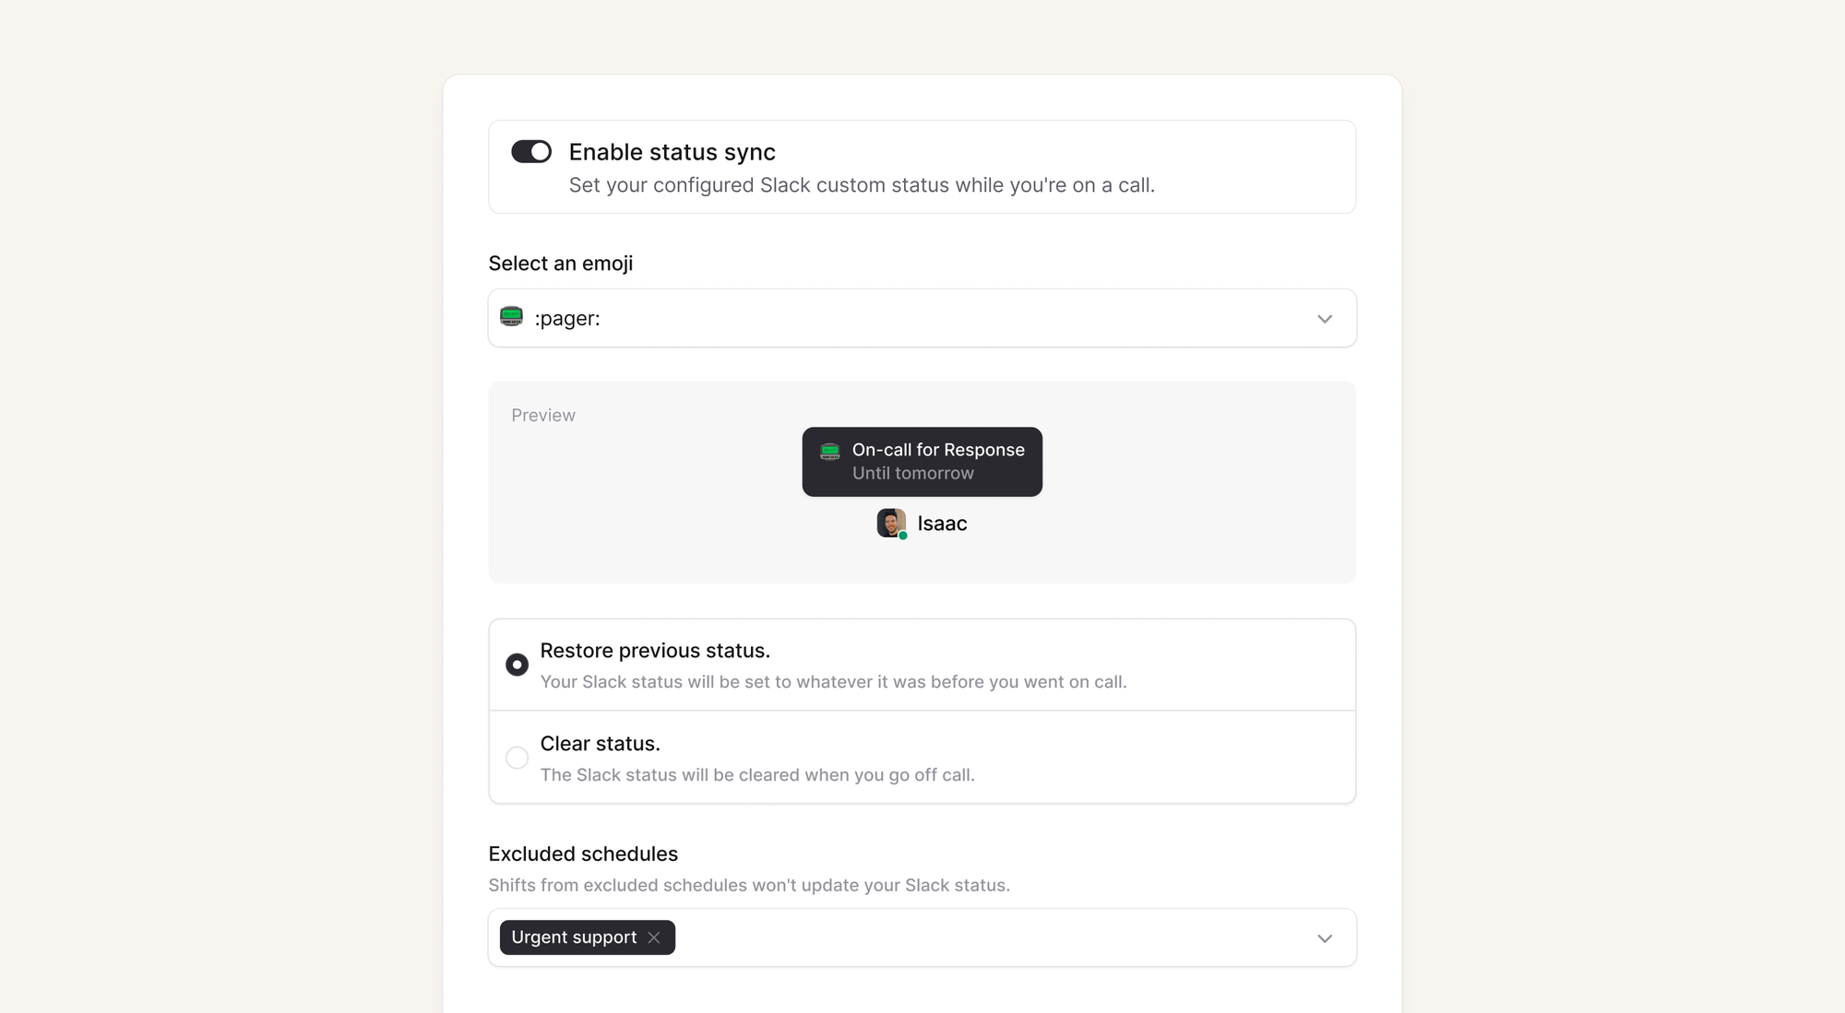Click the "On-call for Response" status text
1845x1013 pixels.
pos(938,450)
